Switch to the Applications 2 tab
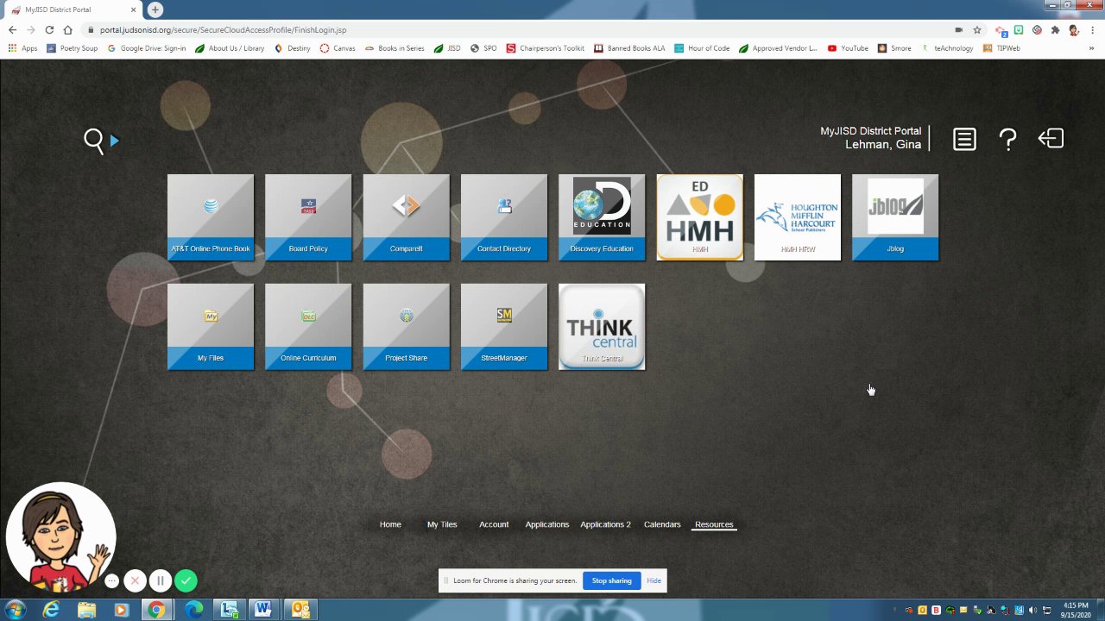Viewport: 1105px width, 621px height. pyautogui.click(x=605, y=524)
